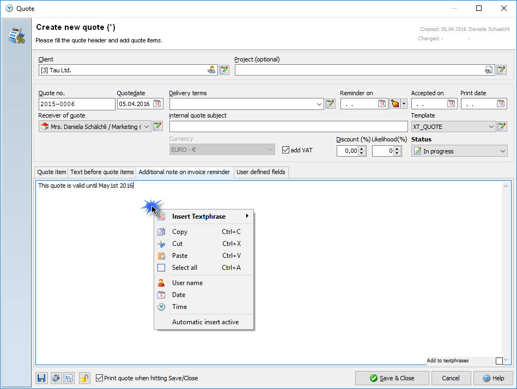Uncheck Print quote when hitting Save/Close
Screen dimensions: 517x389
[99, 378]
